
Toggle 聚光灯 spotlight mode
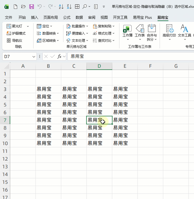[x=17, y=26]
